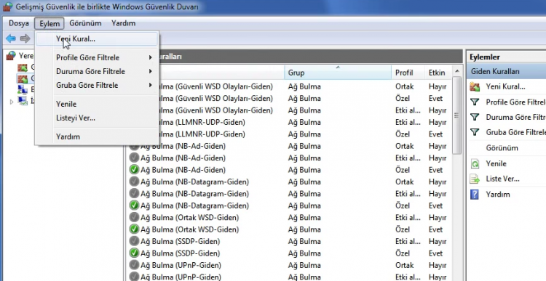The height and width of the screenshot is (281, 546).
Task: Choose Yenile from the Eylem menu
Action: (x=97, y=104)
